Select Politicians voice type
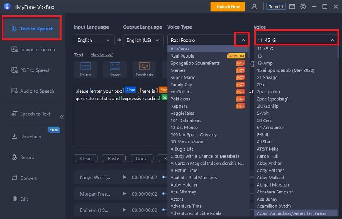 coord(208,99)
